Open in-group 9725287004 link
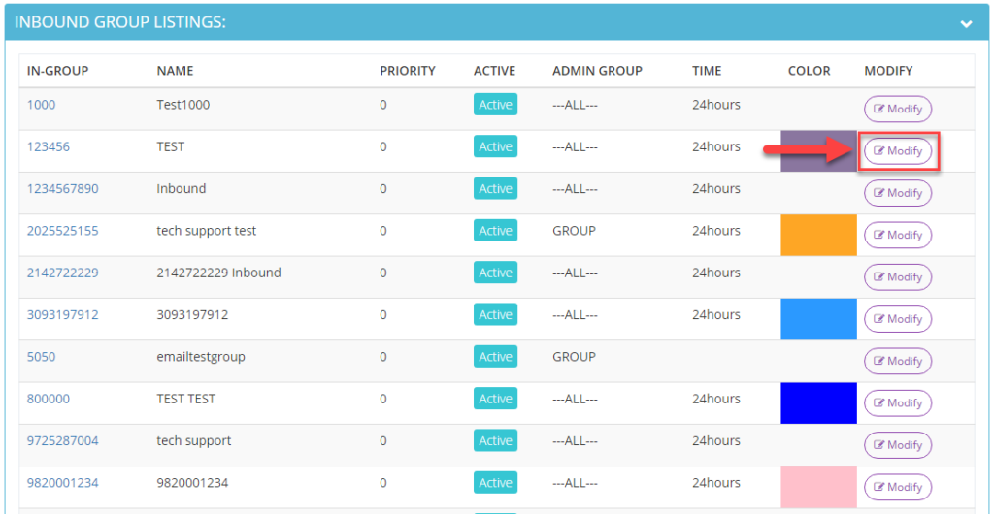Screen dimensions: 994x514 click(63, 440)
